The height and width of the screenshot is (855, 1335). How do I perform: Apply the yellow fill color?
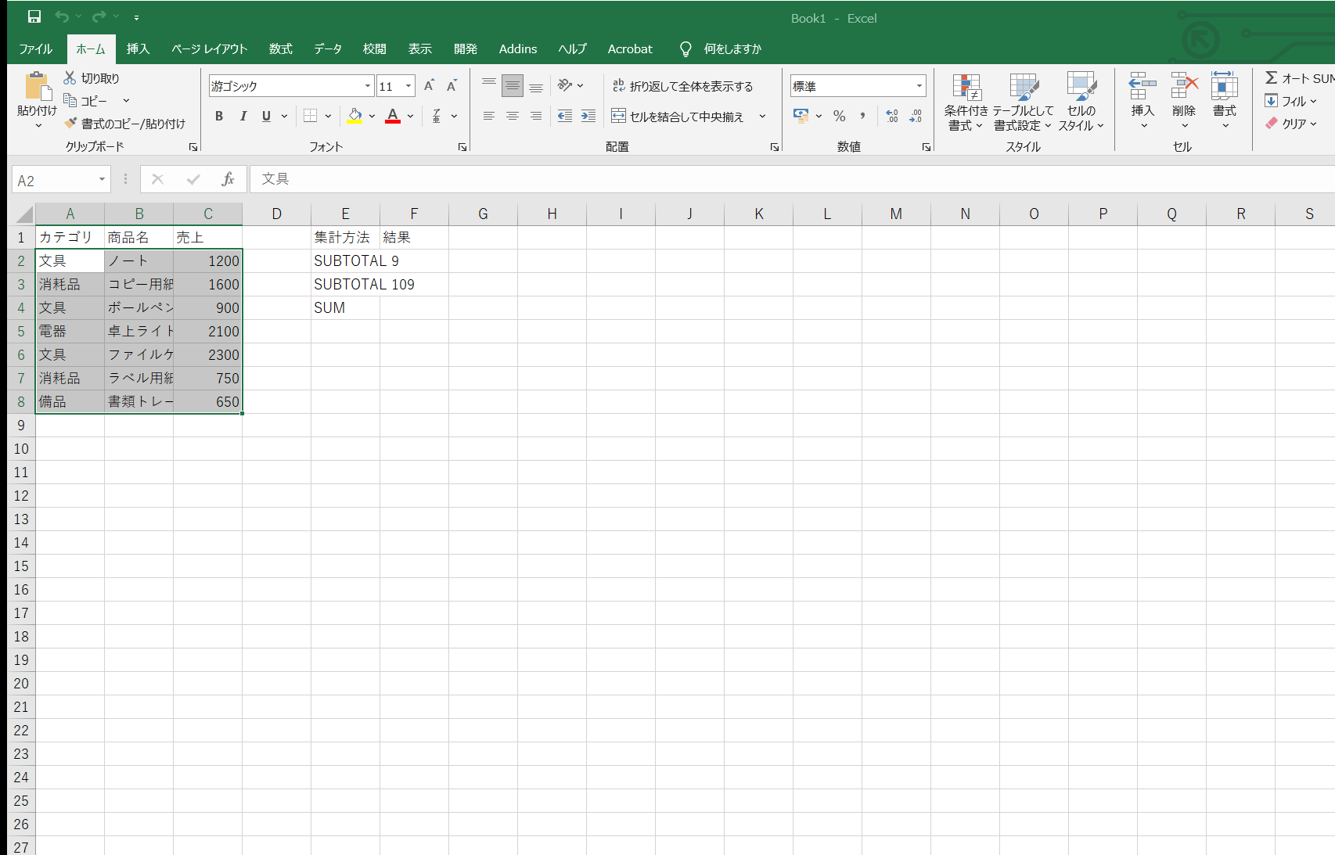[x=355, y=116]
